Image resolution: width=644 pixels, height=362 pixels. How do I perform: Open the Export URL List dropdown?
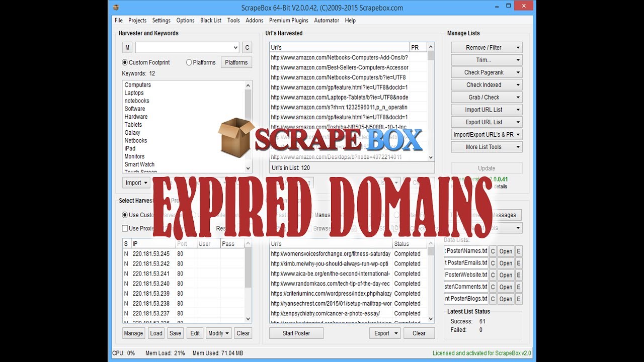point(487,122)
